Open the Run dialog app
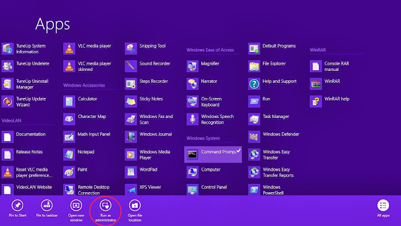The width and height of the screenshot is (401, 226). click(x=259, y=102)
